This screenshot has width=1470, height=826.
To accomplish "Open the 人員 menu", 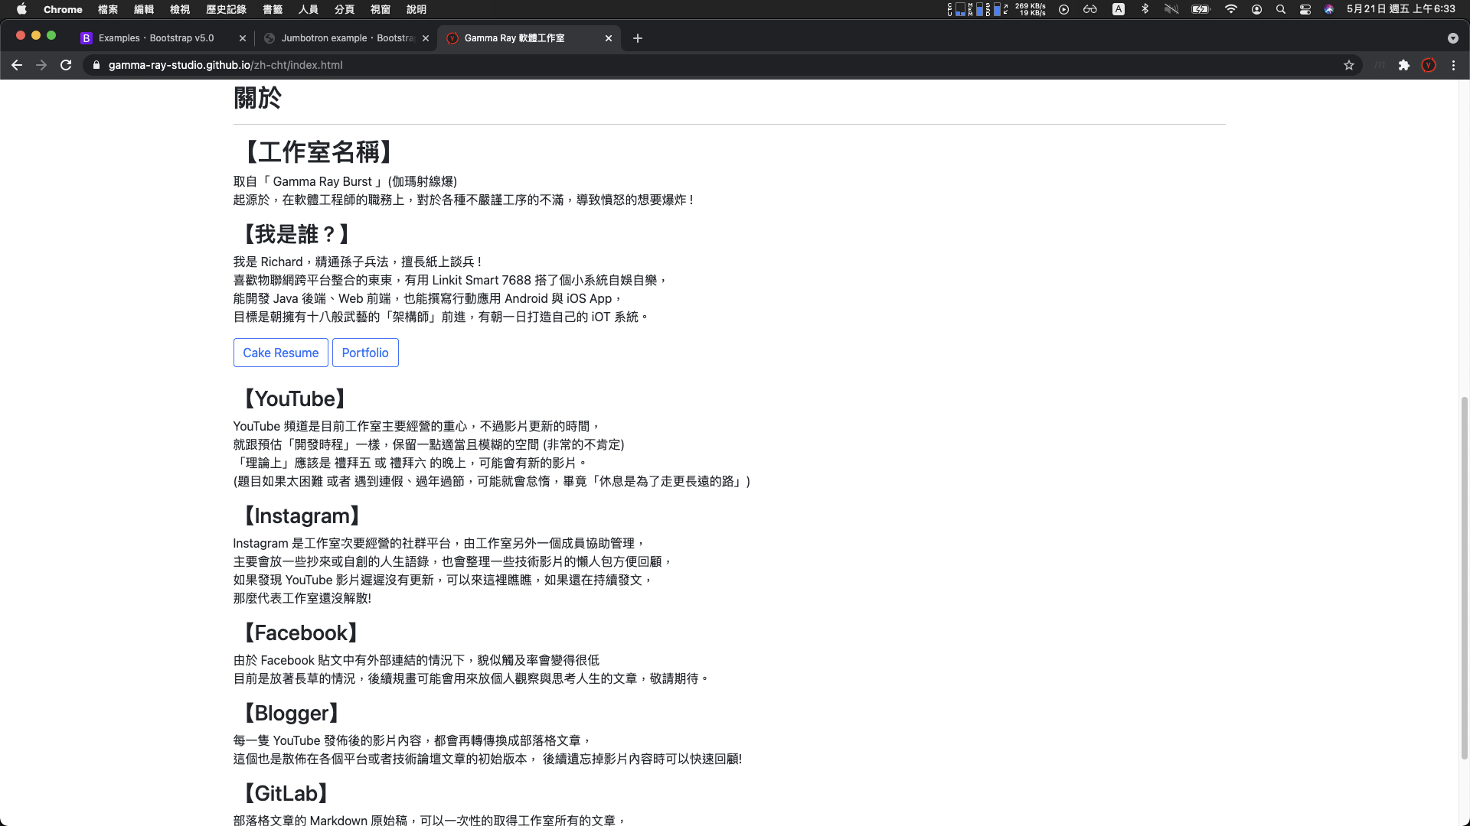I will click(309, 9).
